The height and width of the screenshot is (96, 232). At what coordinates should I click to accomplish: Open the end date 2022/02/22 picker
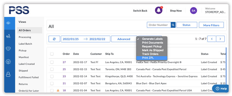tap(97, 39)
